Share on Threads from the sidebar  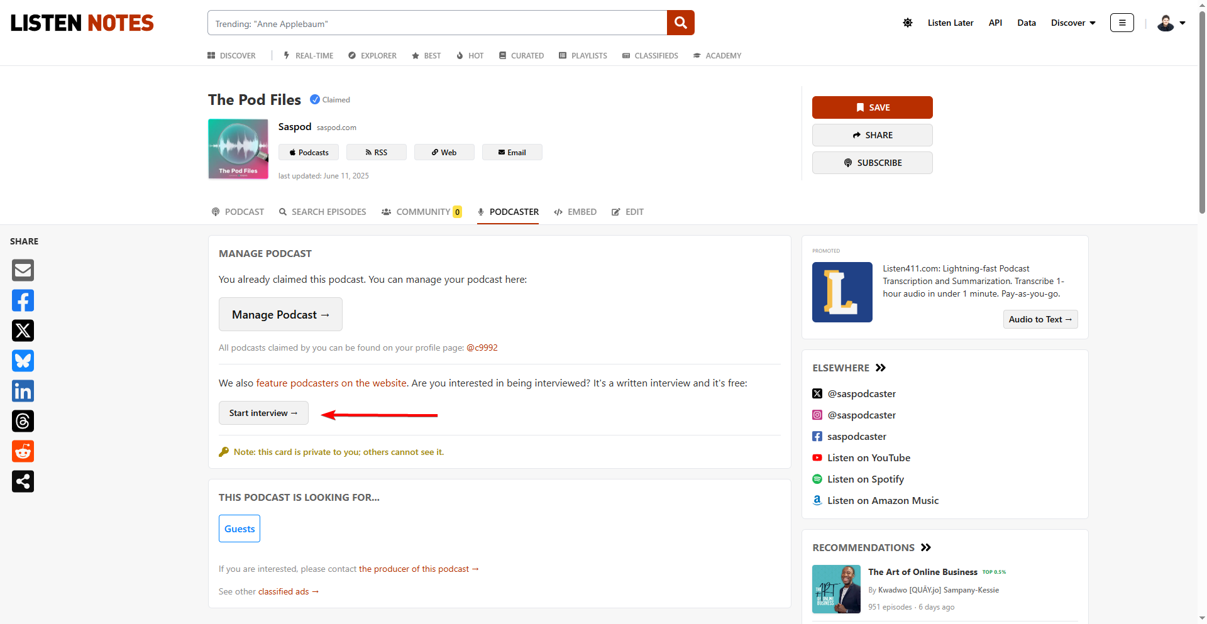pyautogui.click(x=23, y=421)
